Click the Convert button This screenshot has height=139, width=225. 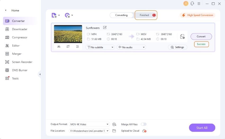coord(201,36)
